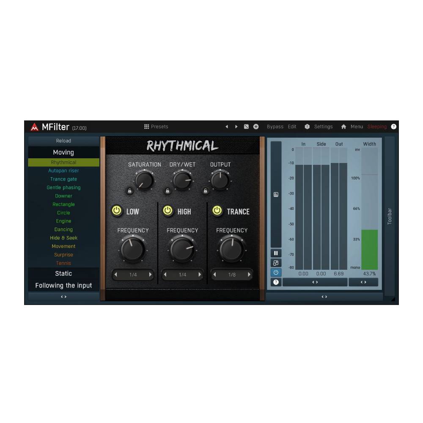Click the Reload button

click(63, 141)
